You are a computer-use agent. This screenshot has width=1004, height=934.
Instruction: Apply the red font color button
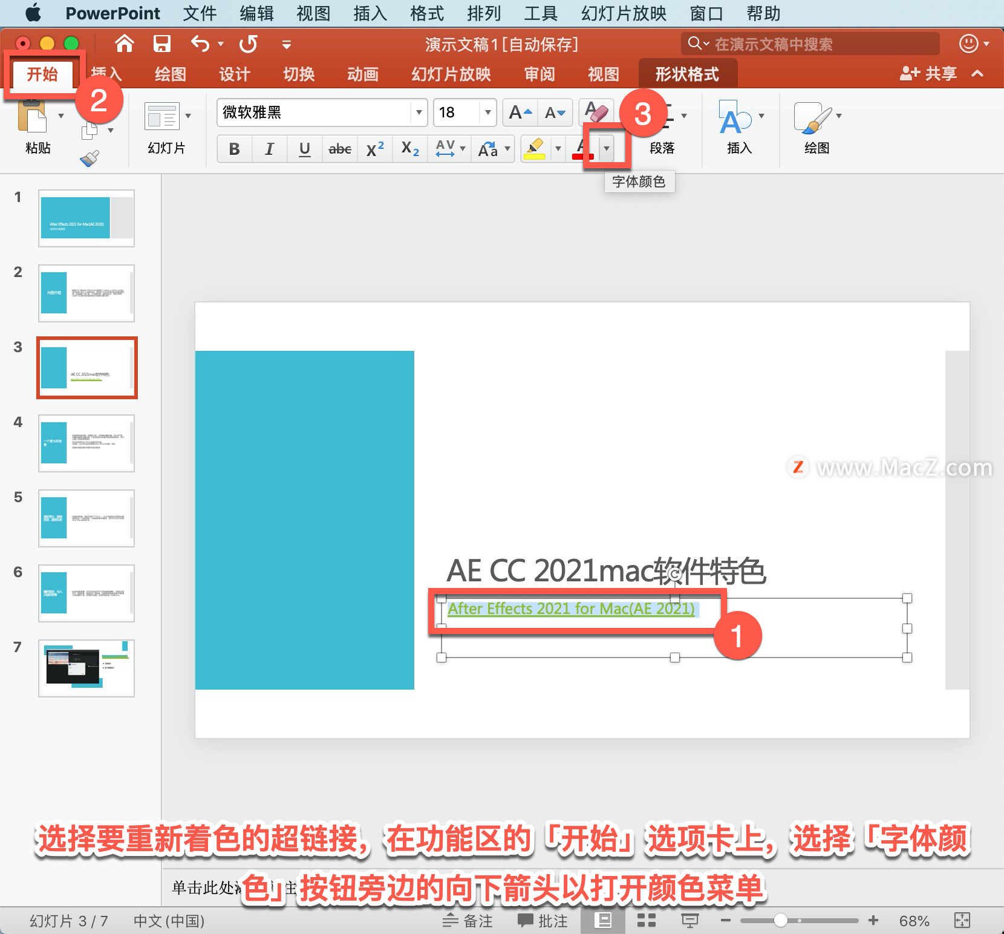coord(583,148)
